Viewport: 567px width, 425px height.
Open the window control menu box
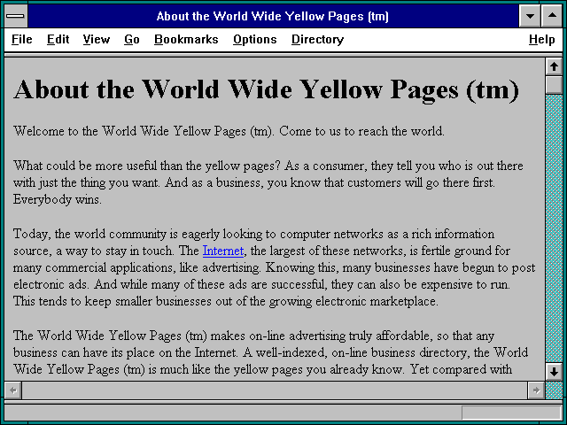pyautogui.click(x=16, y=16)
